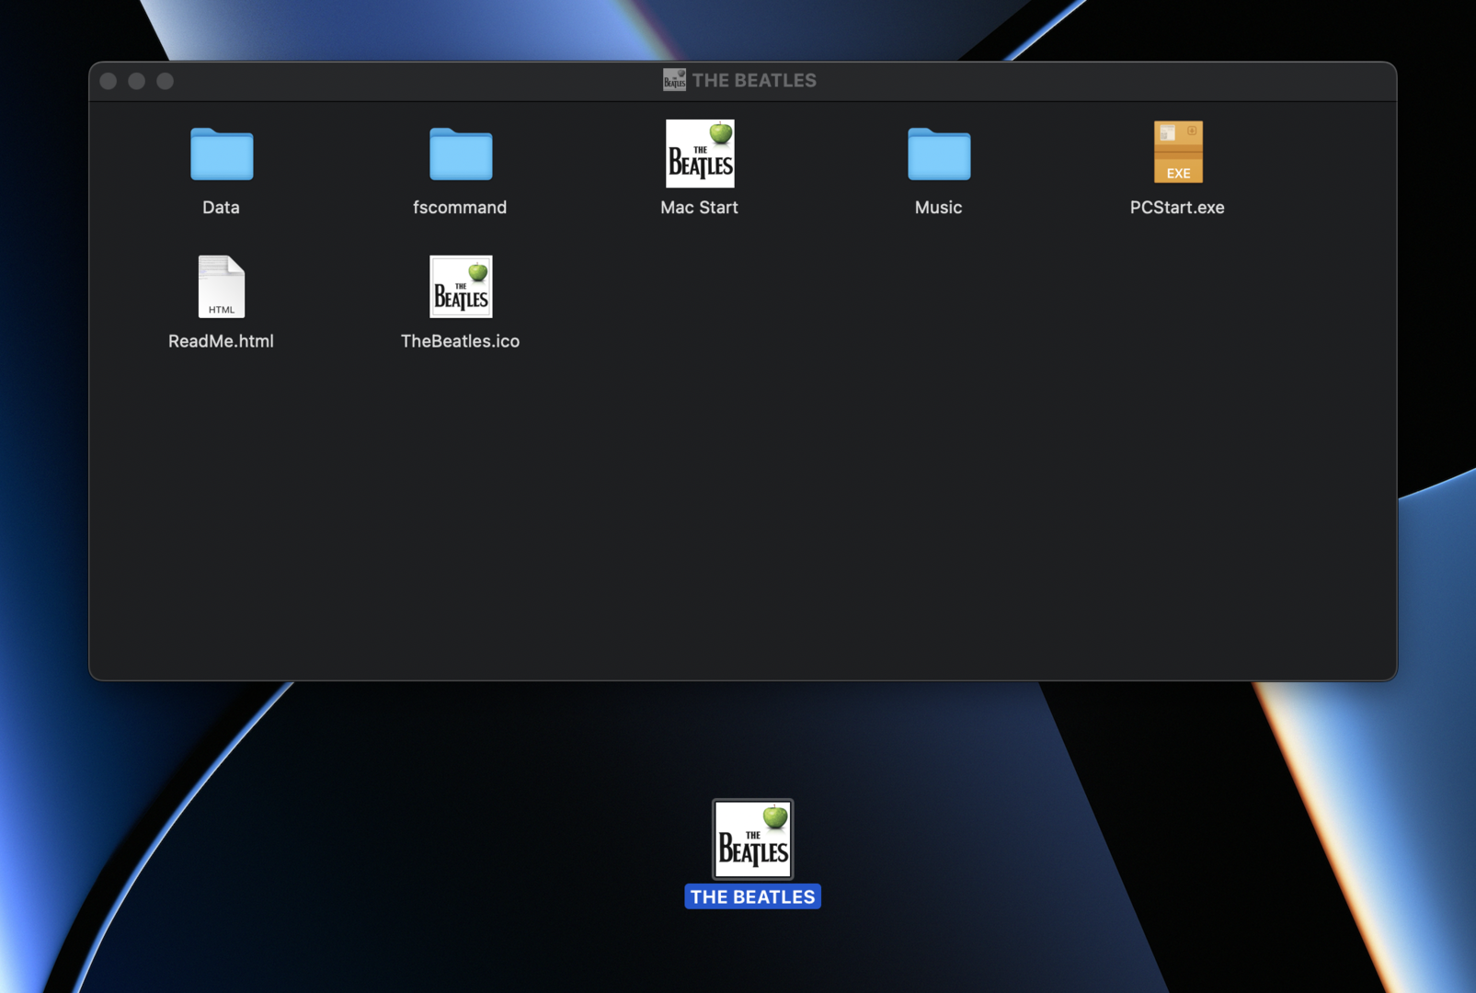This screenshot has width=1476, height=993.
Task: Click the Beatles proxy icon in title bar
Action: click(674, 80)
